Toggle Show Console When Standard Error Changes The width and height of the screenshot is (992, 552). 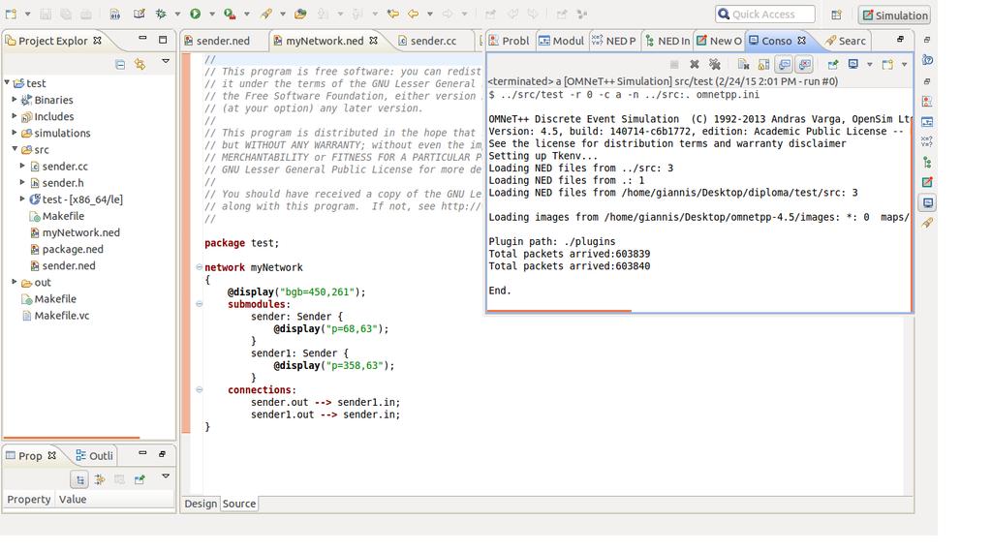(x=804, y=64)
